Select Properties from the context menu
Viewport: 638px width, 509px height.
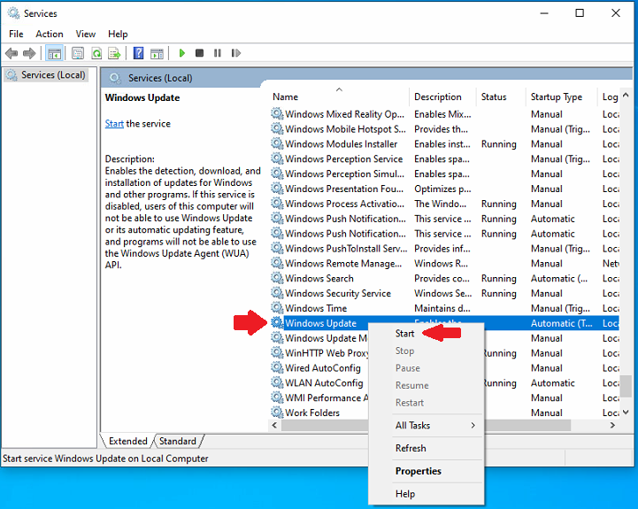(x=418, y=471)
